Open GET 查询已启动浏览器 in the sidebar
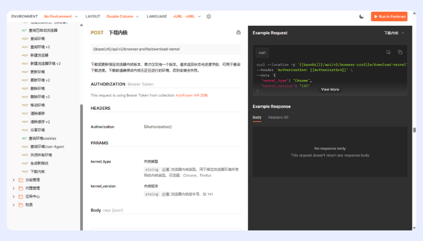 click(x=40, y=31)
